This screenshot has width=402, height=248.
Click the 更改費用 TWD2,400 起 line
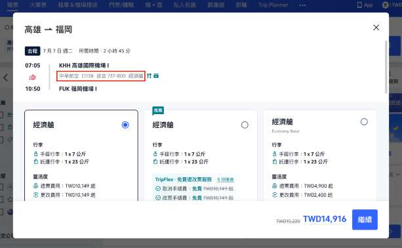306,195
